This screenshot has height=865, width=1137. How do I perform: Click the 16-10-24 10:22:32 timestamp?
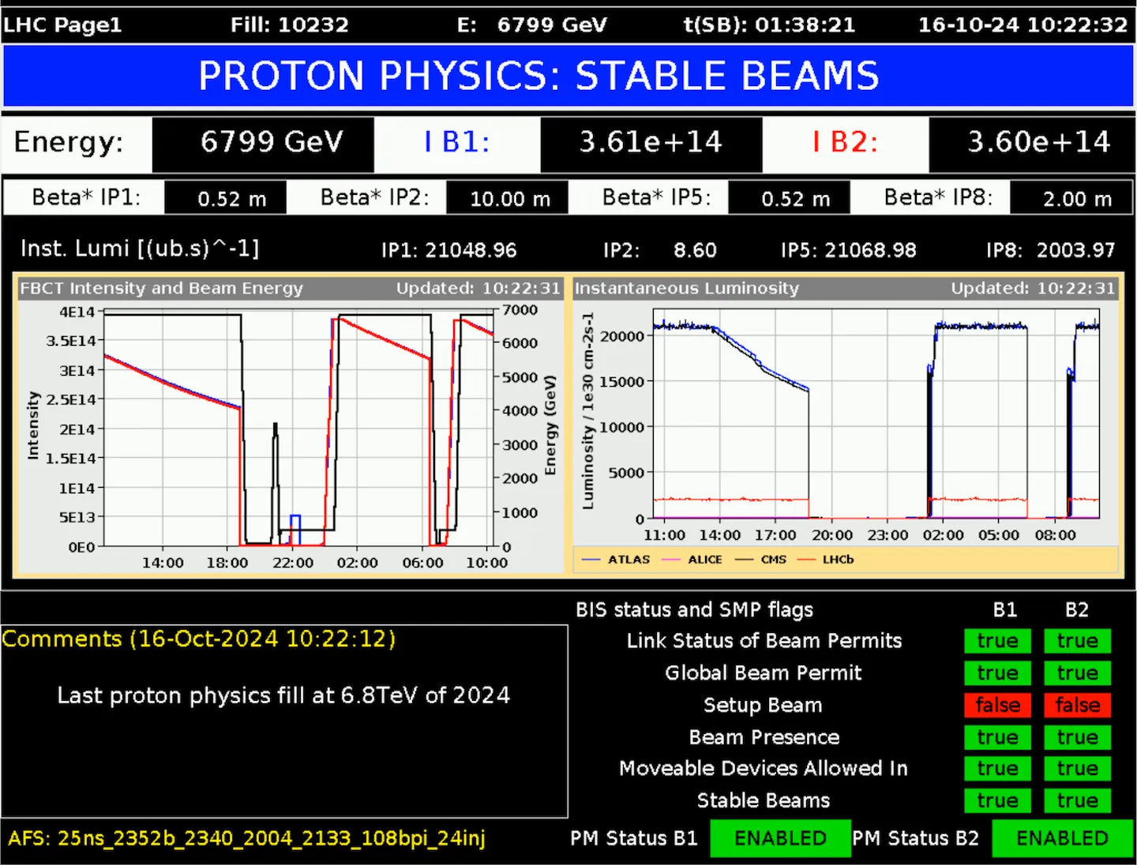[1023, 24]
